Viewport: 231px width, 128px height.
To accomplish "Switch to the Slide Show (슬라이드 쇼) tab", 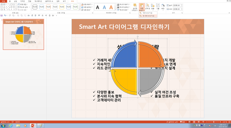I will pos(49,1).
